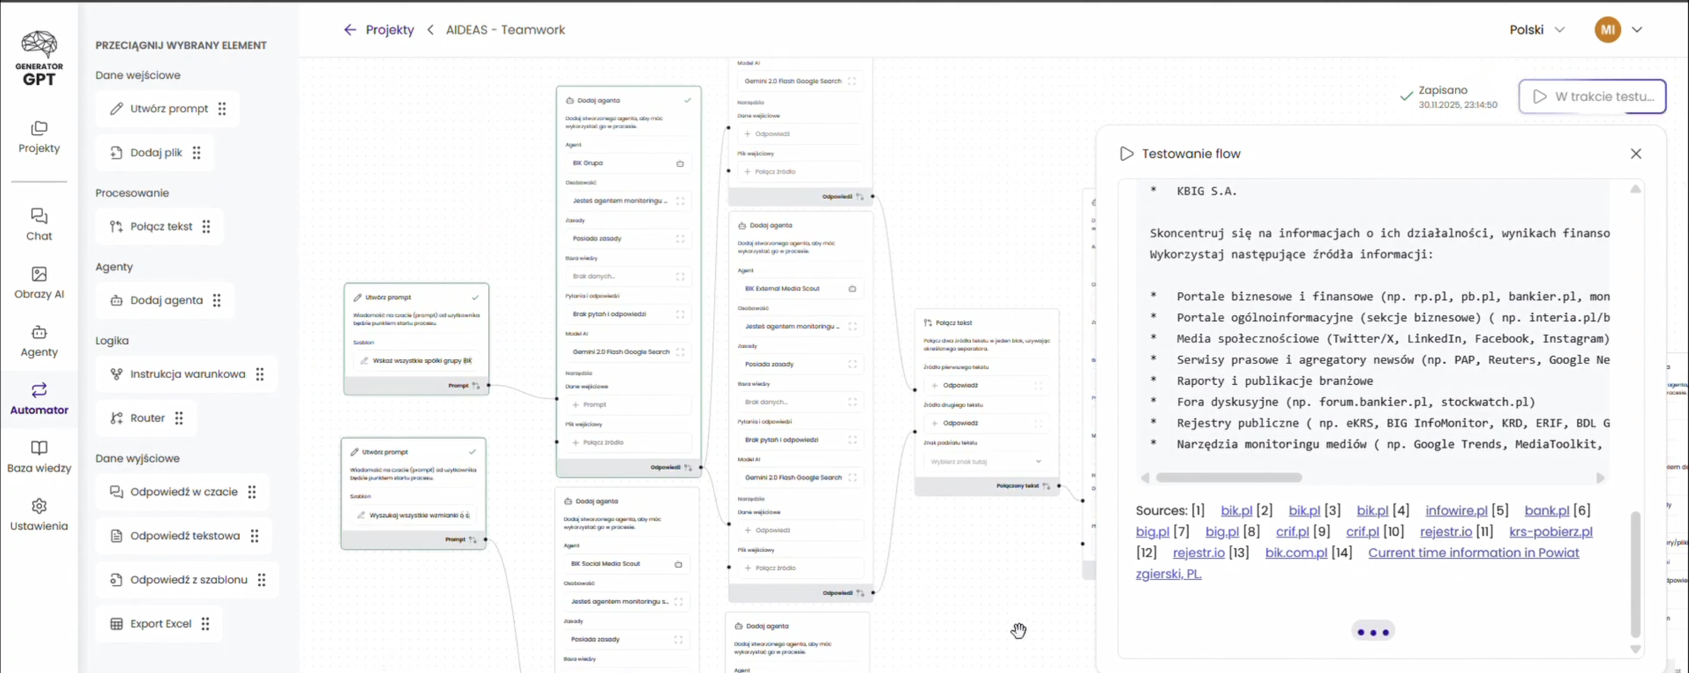Viewport: 1689px width, 673px height.
Task: Open the infowire.pl source link
Action: point(1456,510)
